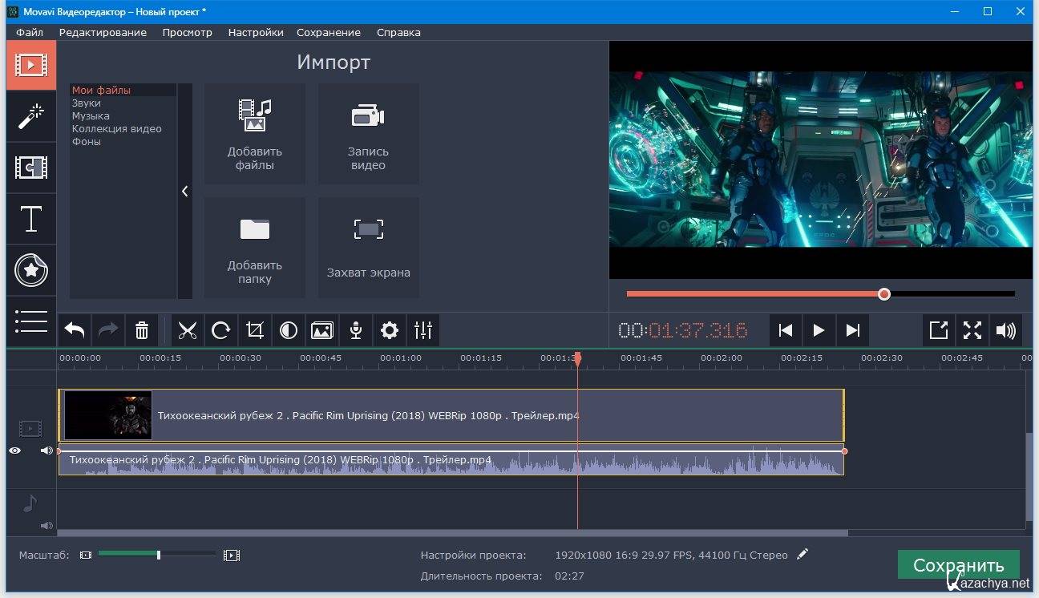This screenshot has width=1039, height=598.
Task: Open Color adjustments tool
Action: tap(289, 330)
